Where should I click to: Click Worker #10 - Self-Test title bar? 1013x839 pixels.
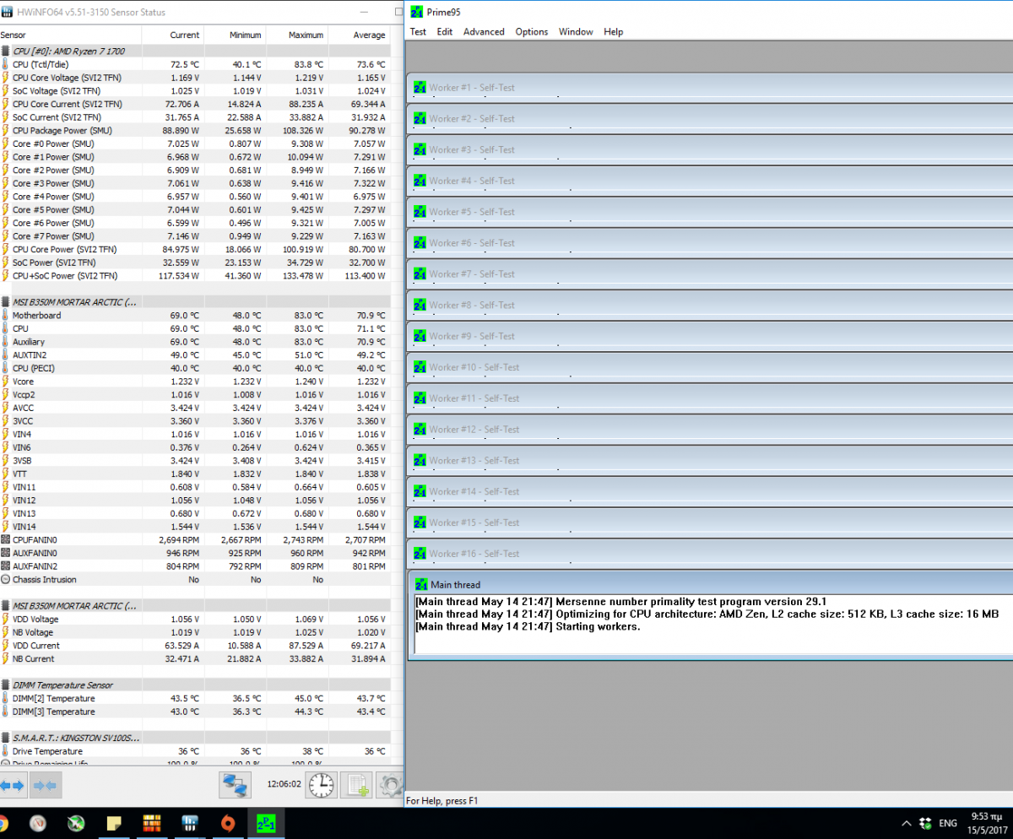tap(710, 367)
